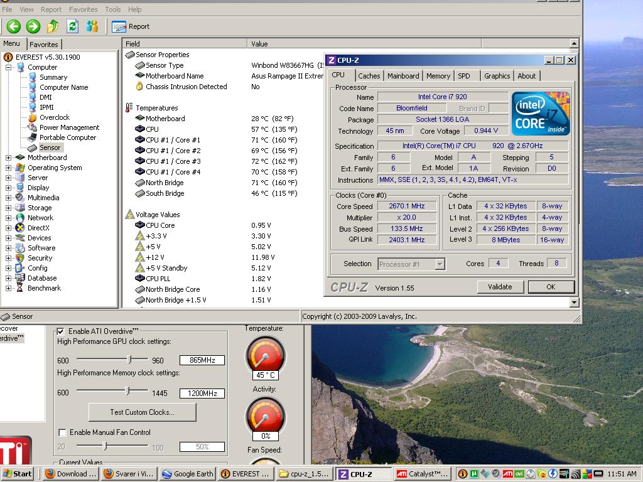Select IPMI item in Computer tree

tap(46, 107)
